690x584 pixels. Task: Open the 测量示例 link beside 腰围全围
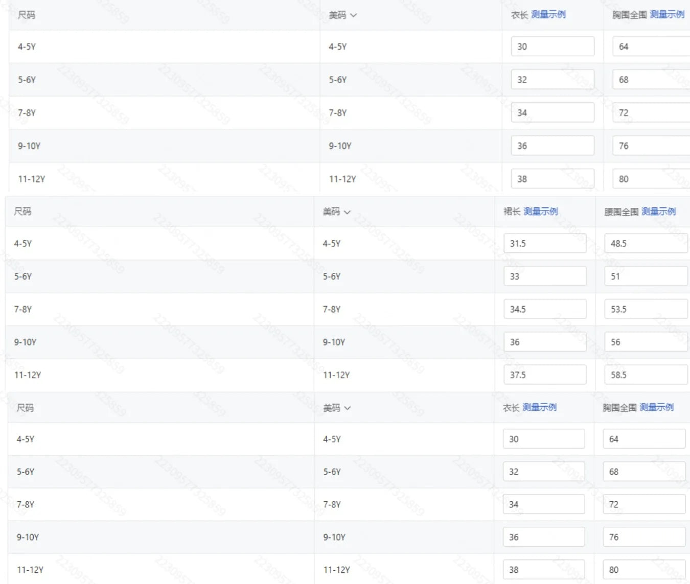[x=658, y=211]
